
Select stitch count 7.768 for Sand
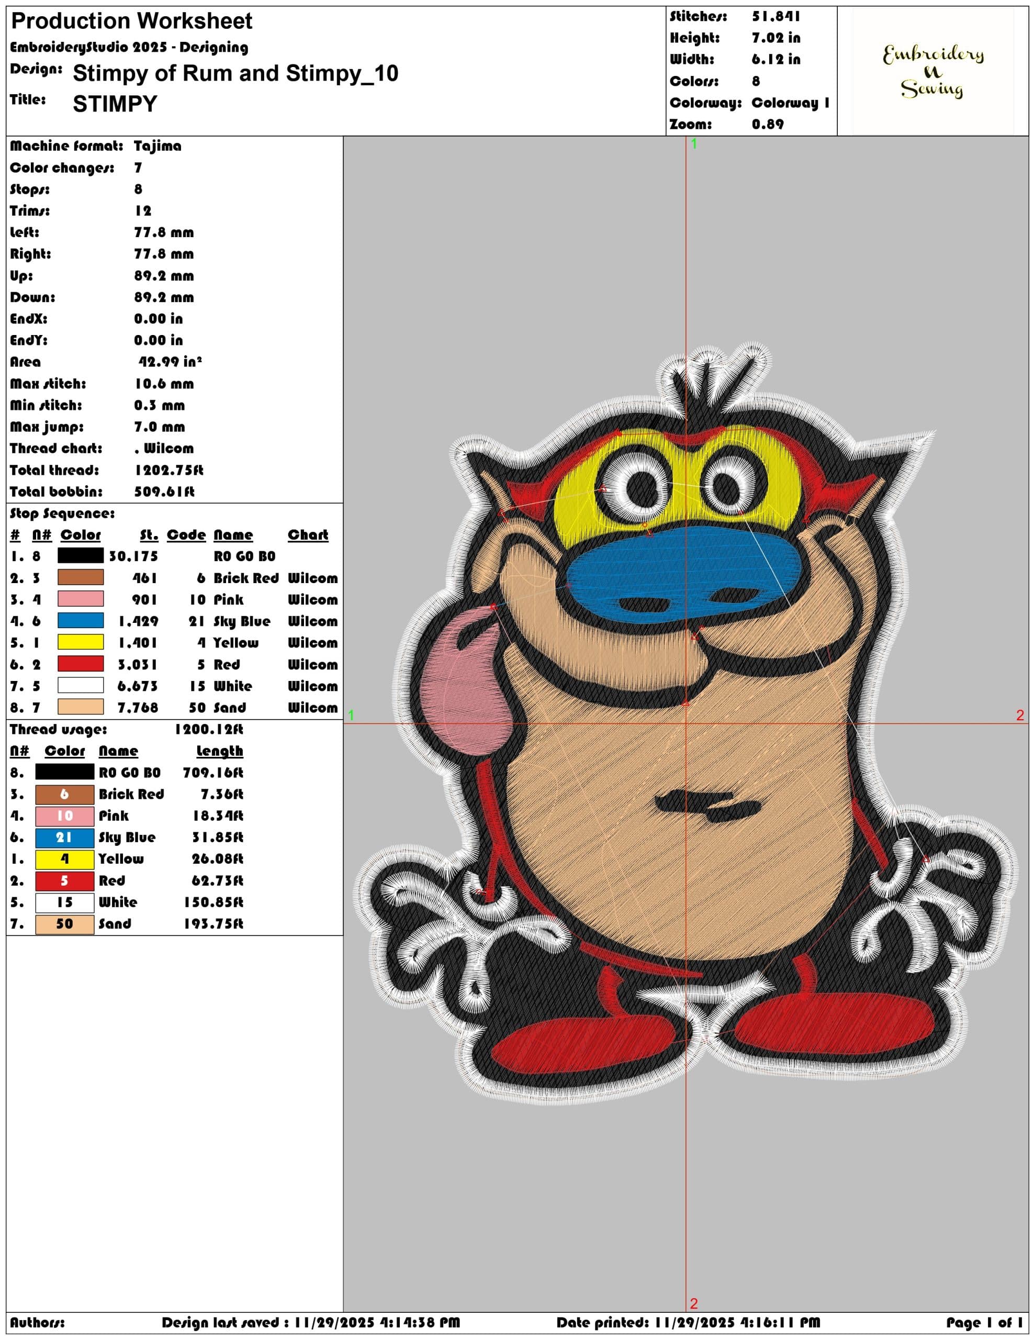138,708
